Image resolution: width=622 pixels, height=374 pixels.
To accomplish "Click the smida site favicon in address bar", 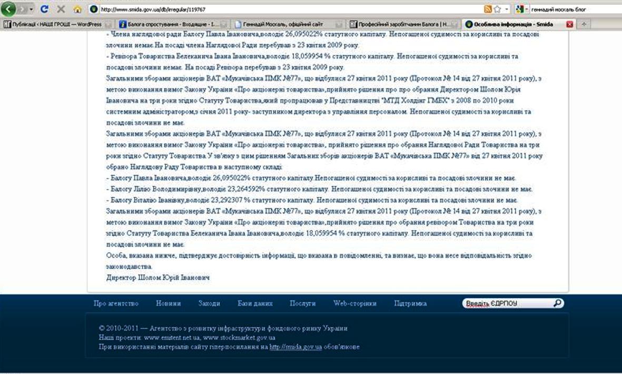I will (x=94, y=9).
